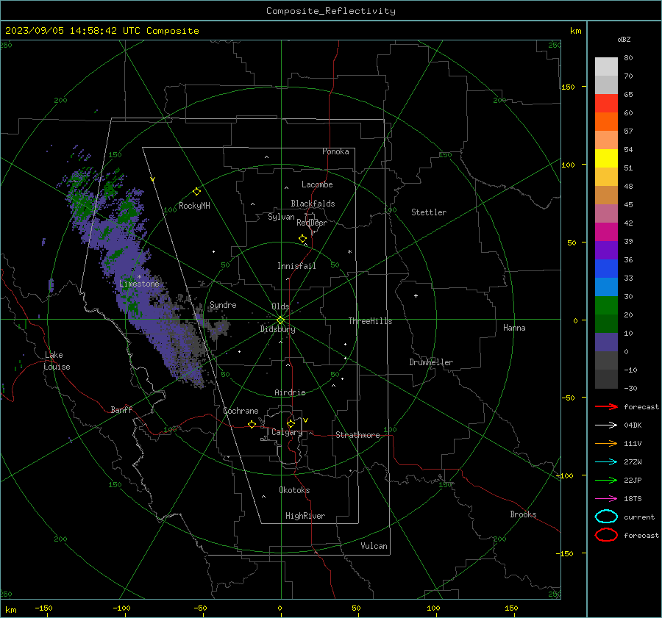Click the white asterisk above Limestone label
The width and height of the screenshot is (662, 618).
click(139, 277)
